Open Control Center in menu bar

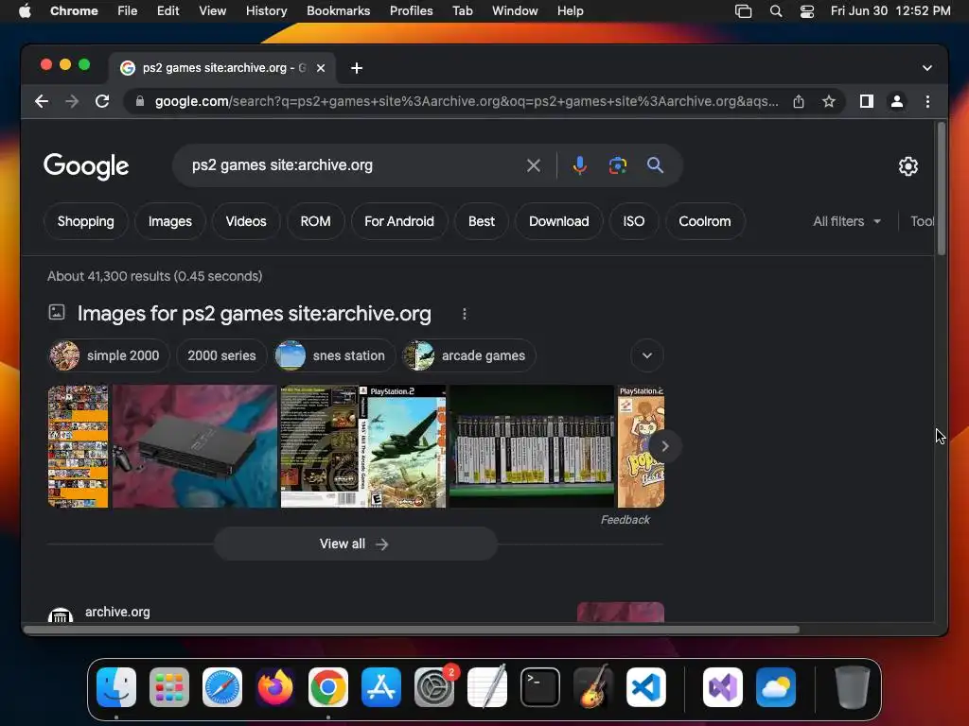(806, 11)
